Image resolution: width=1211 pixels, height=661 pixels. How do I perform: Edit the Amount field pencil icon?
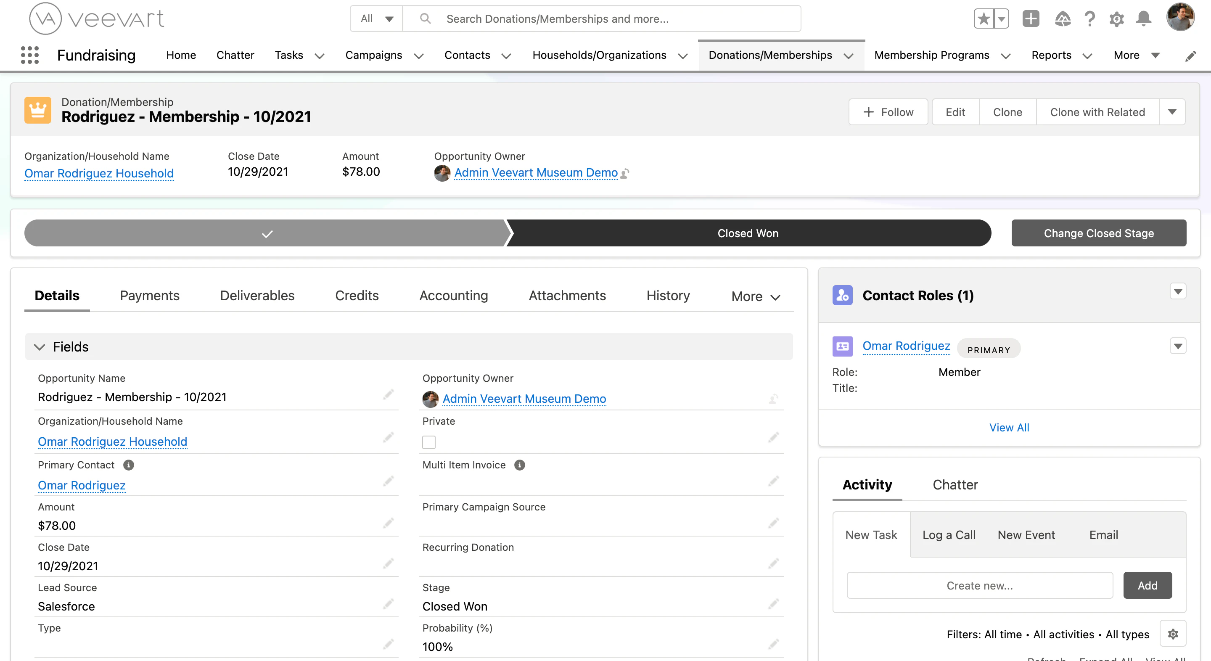tap(389, 523)
